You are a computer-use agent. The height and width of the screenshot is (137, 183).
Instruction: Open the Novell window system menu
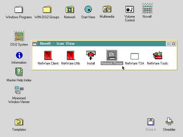[x=35, y=44]
